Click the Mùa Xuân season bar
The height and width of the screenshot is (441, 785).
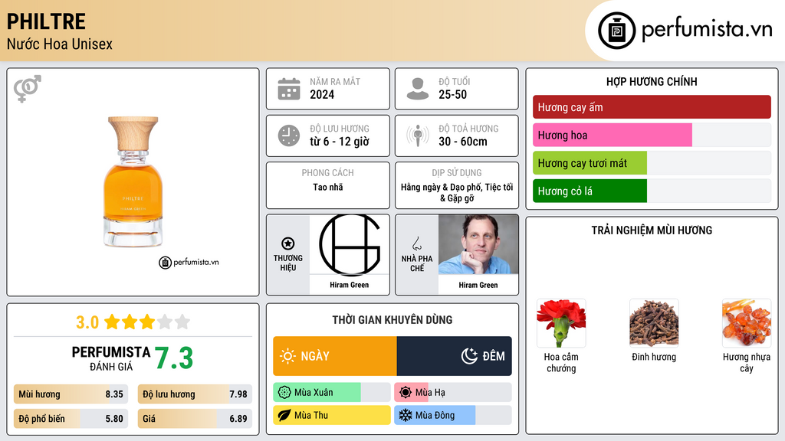pos(332,393)
